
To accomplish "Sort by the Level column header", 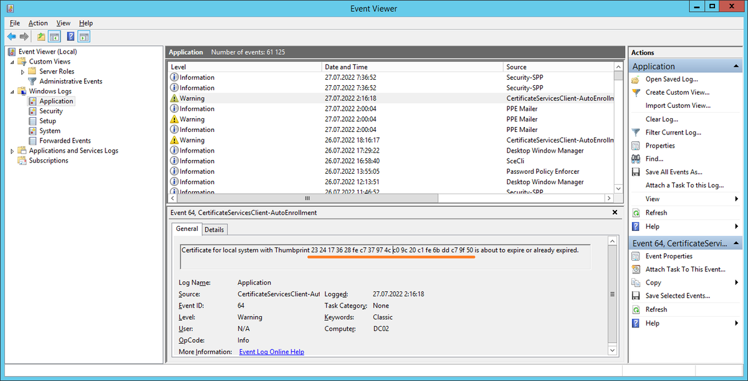I will (x=244, y=67).
